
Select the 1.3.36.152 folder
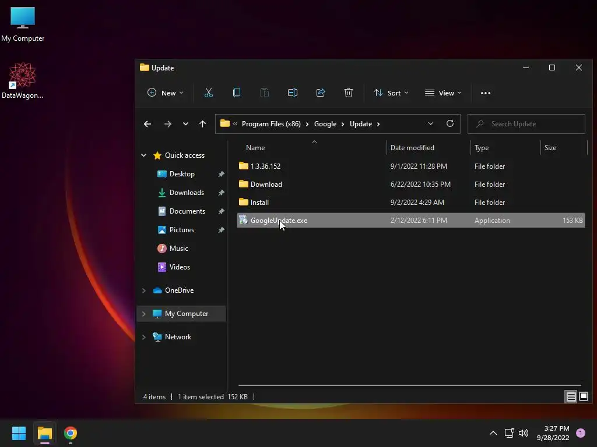click(411, 166)
